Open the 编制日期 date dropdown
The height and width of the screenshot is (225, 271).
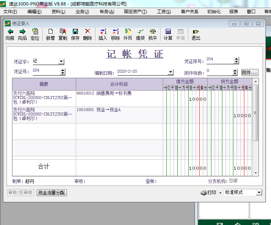point(170,72)
